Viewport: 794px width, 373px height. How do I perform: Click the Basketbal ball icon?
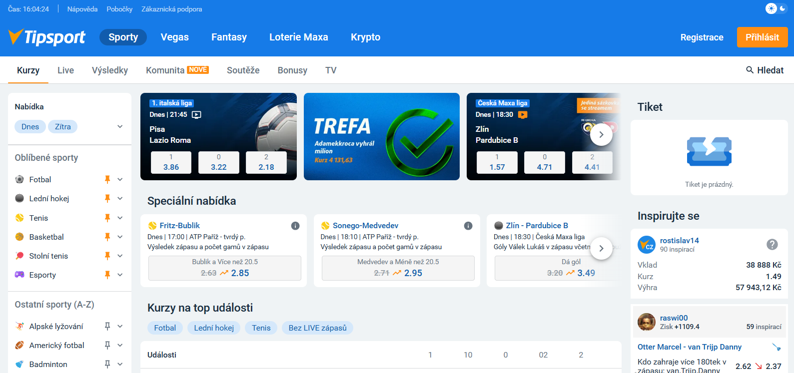coord(19,237)
